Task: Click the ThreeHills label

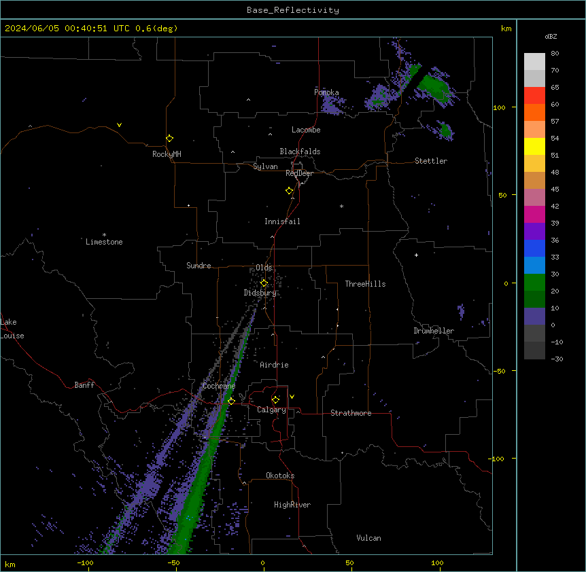Action: [x=365, y=284]
